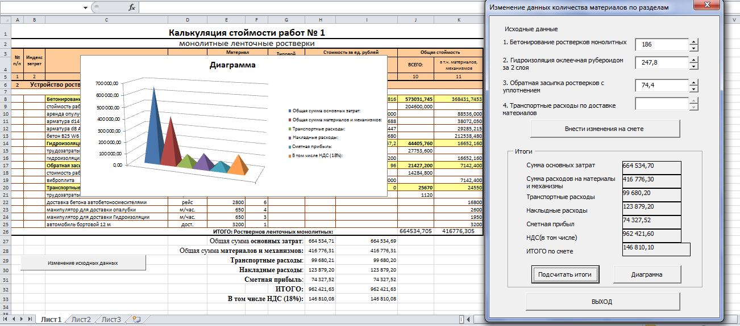Click legend entry Общая сумма основных затрат
The width and height of the screenshot is (740, 326).
[325, 111]
